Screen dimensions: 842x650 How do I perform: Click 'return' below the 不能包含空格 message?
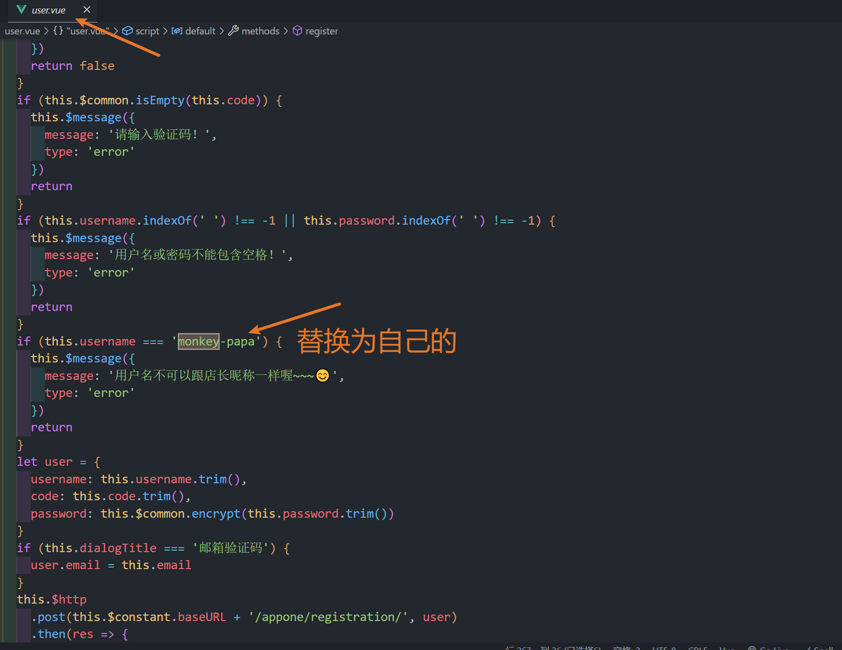51,307
